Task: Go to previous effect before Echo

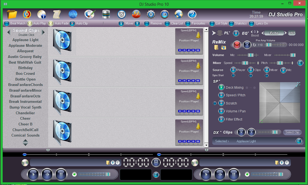Action: pos(263,33)
